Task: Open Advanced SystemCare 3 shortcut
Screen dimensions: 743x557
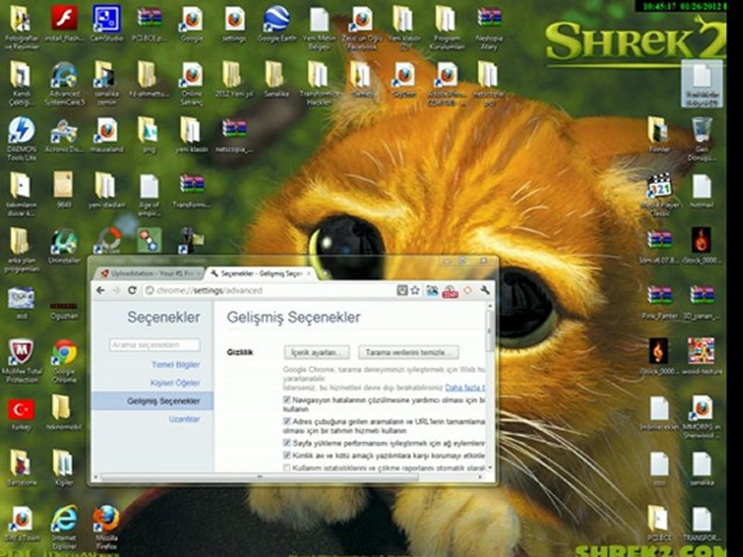Action: pyautogui.click(x=64, y=84)
